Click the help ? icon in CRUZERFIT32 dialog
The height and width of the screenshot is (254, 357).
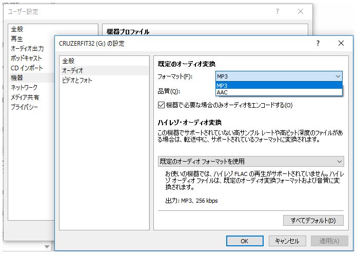click(318, 43)
